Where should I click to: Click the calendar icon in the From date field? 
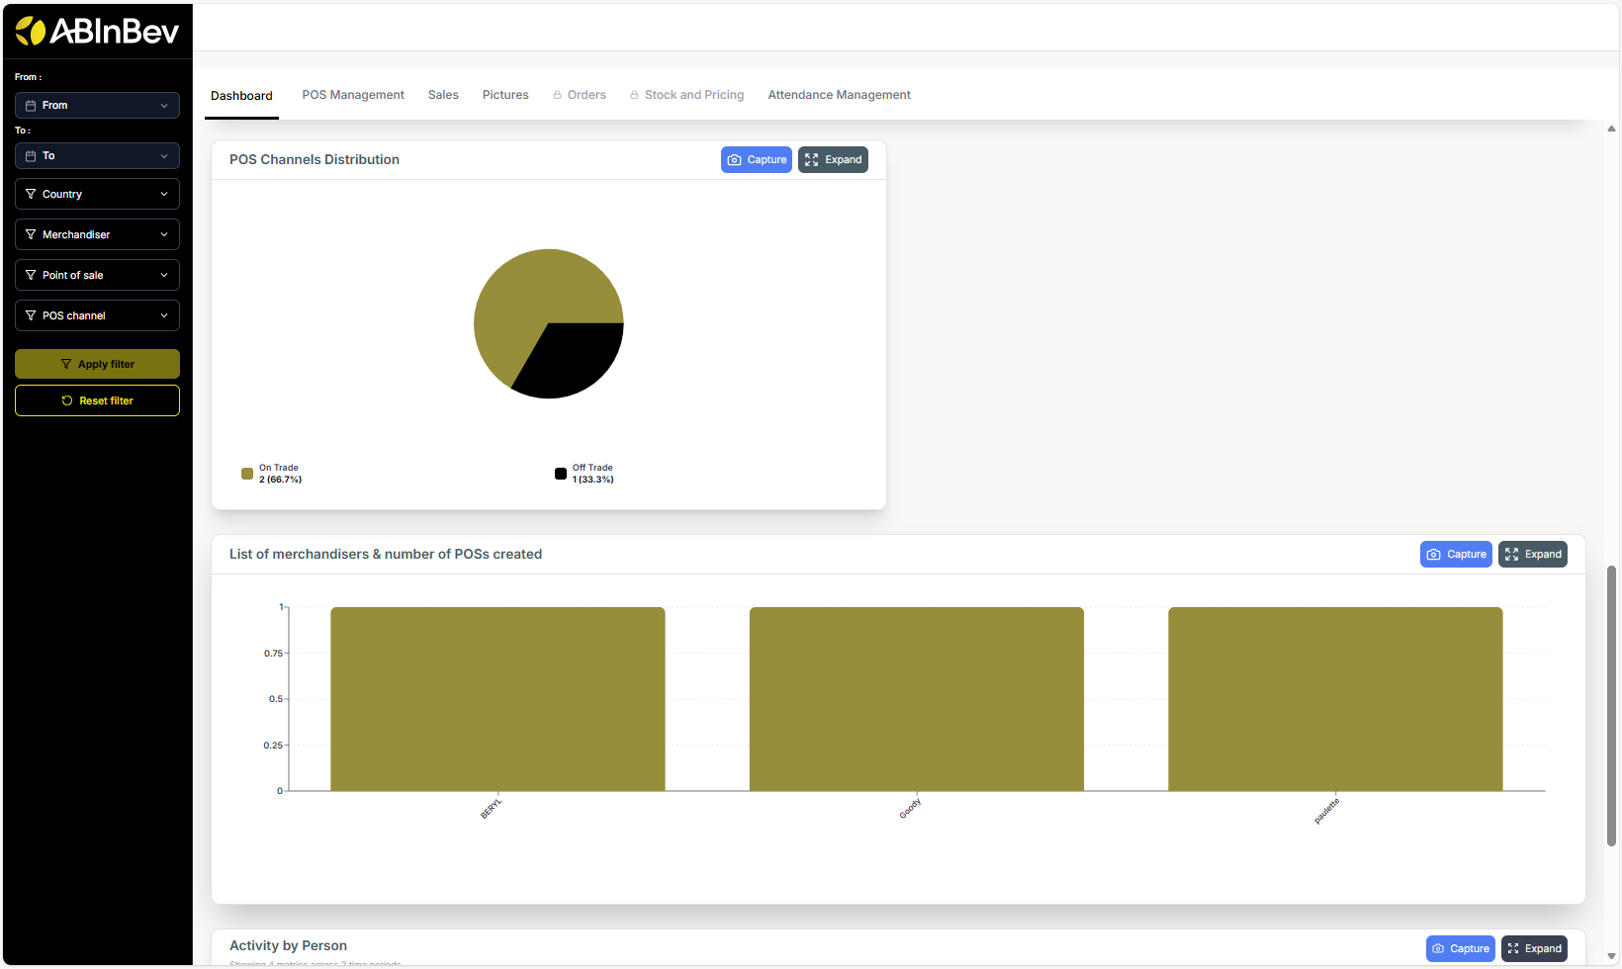click(x=31, y=105)
